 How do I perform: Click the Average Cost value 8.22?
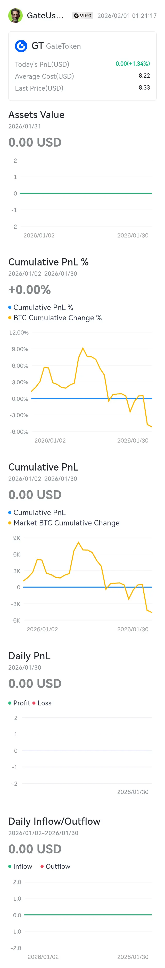coord(144,76)
